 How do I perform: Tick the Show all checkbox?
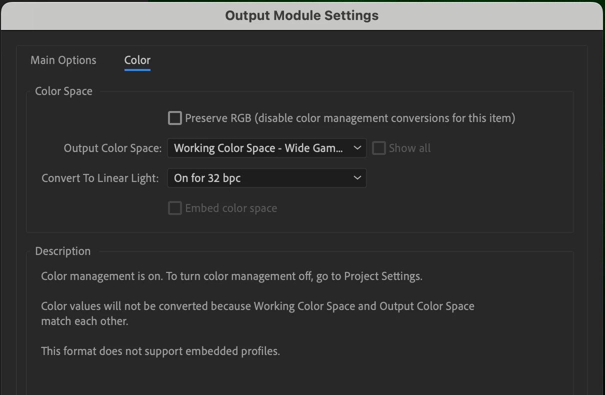[379, 148]
